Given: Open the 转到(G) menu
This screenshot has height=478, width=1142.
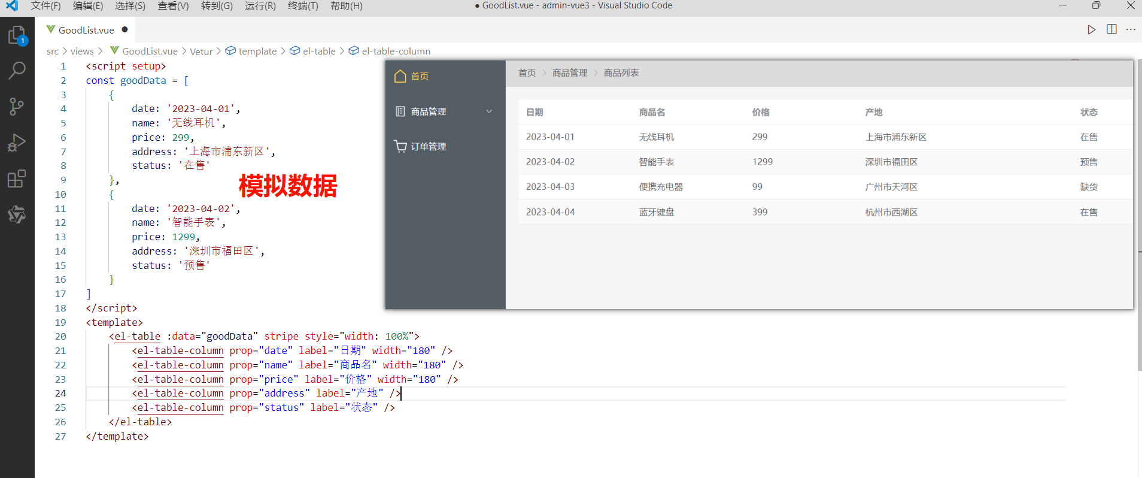Looking at the screenshot, I should coord(217,6).
